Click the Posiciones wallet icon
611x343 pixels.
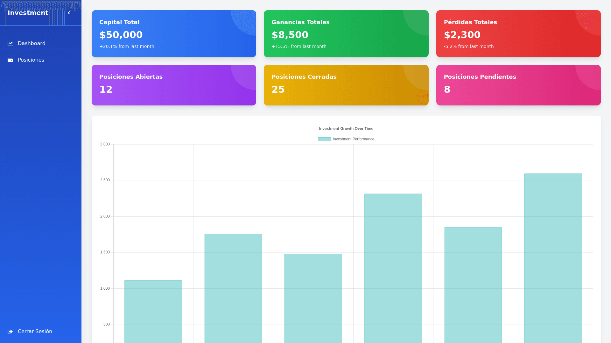coord(10,60)
